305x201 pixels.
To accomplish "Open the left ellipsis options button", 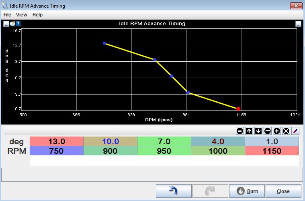I will click(x=6, y=24).
